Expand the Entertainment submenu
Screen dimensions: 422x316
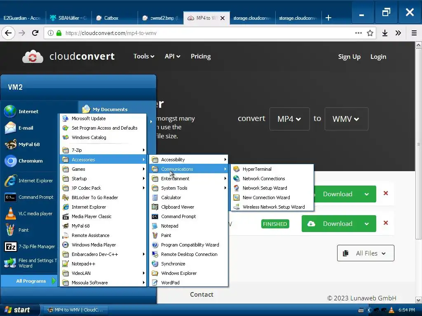[x=188, y=179]
